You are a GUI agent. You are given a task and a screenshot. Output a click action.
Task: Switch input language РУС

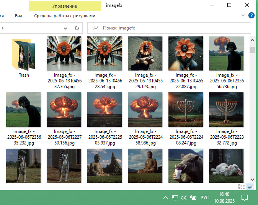pyautogui.click(x=205, y=198)
